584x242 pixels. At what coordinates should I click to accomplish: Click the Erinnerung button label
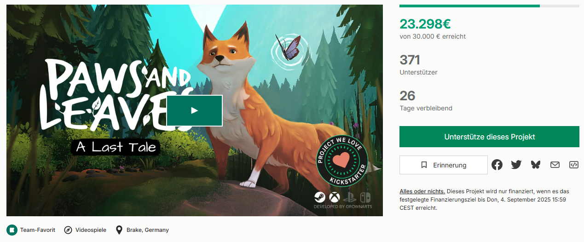point(450,165)
